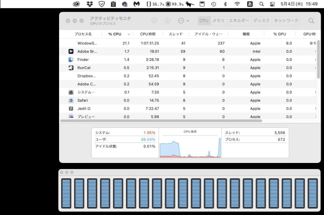Viewport: 324px width, 215px height.
Task: Open Dropbox menu bar icon
Action: point(90,4)
